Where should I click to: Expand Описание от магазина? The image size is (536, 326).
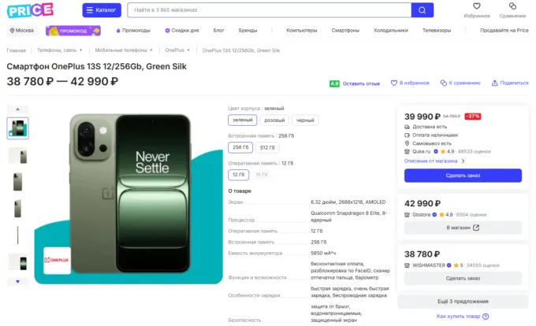pos(434,161)
